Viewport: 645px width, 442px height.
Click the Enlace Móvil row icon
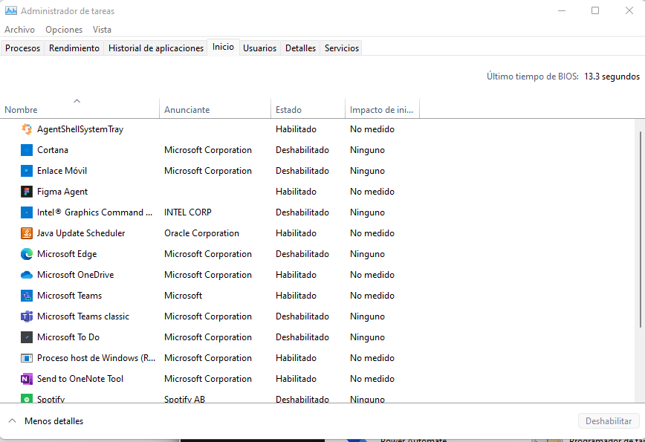tap(27, 171)
